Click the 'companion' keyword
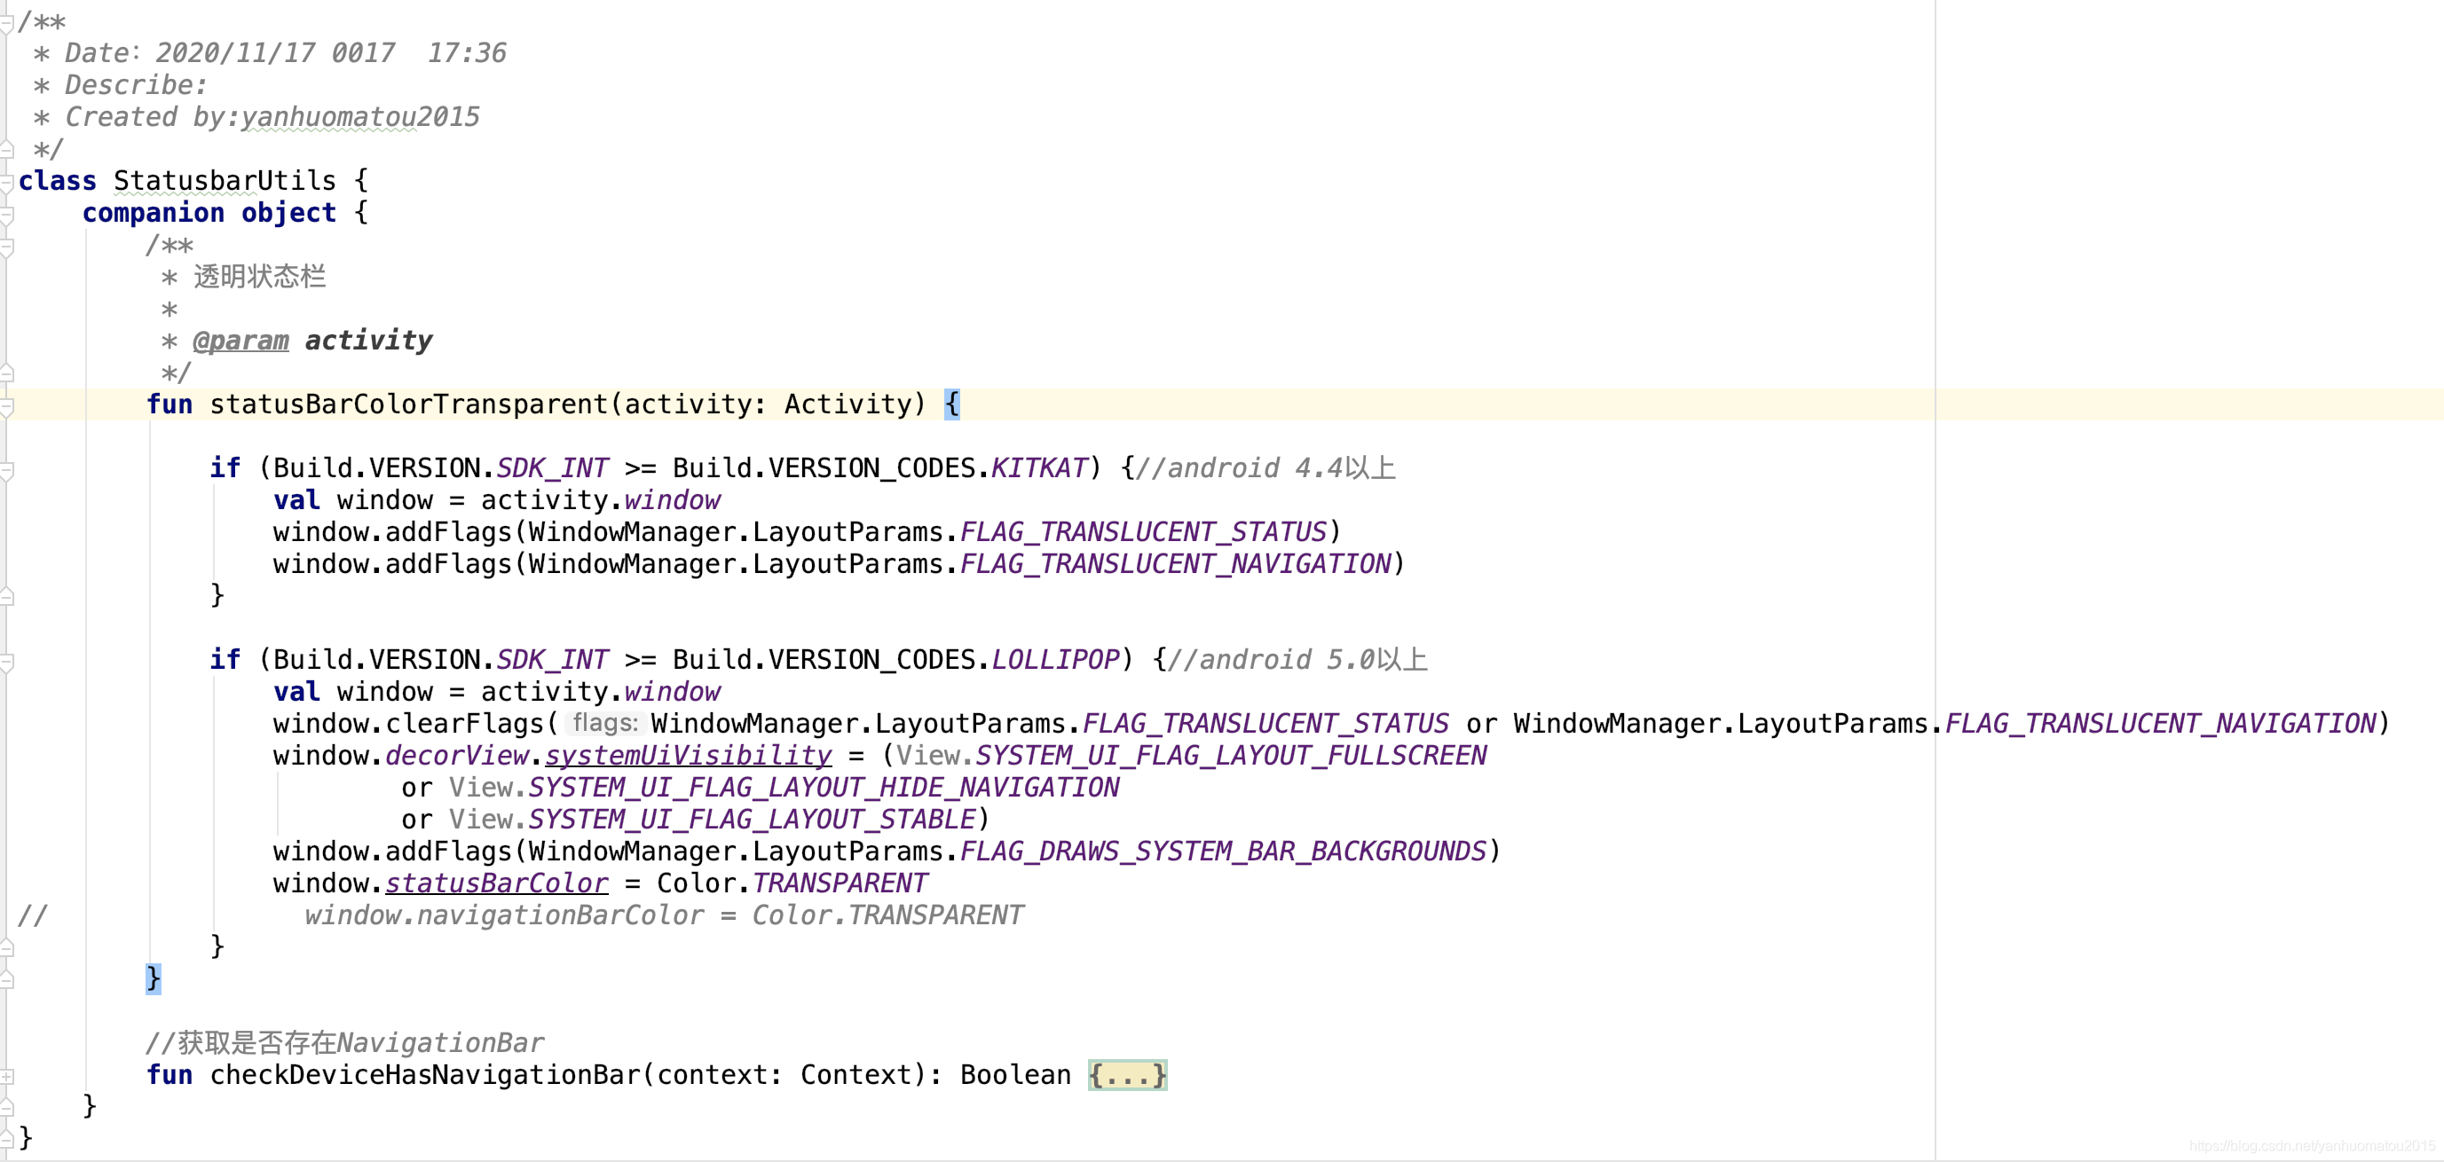This screenshot has height=1162, width=2444. (x=154, y=214)
